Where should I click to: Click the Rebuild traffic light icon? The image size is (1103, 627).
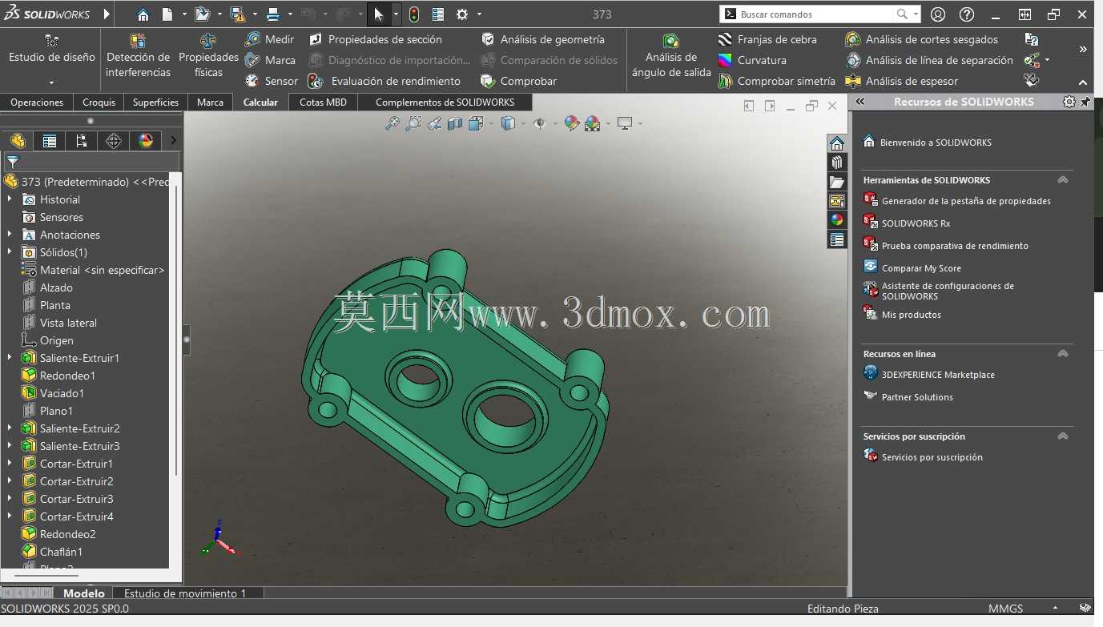[413, 14]
